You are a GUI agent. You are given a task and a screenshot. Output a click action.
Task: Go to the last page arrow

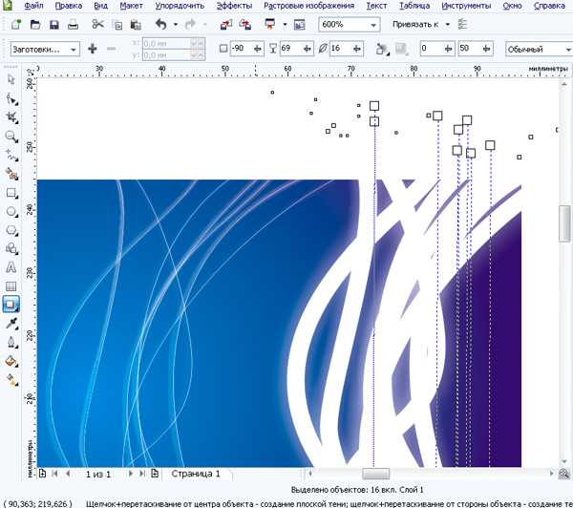tap(142, 474)
